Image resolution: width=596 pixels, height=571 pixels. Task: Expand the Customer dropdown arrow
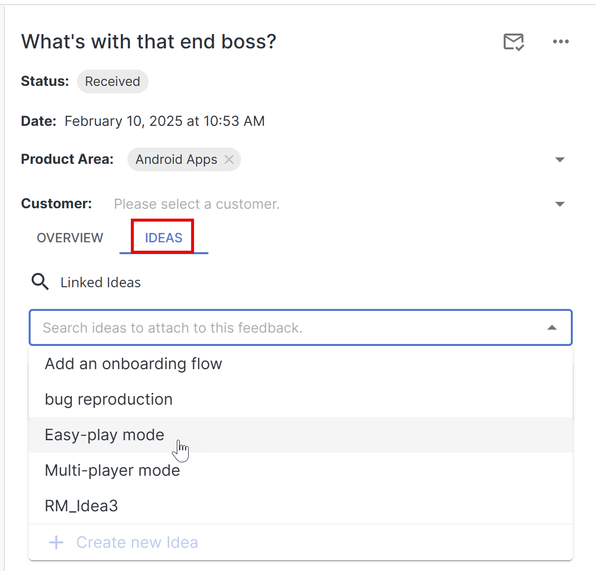(559, 204)
